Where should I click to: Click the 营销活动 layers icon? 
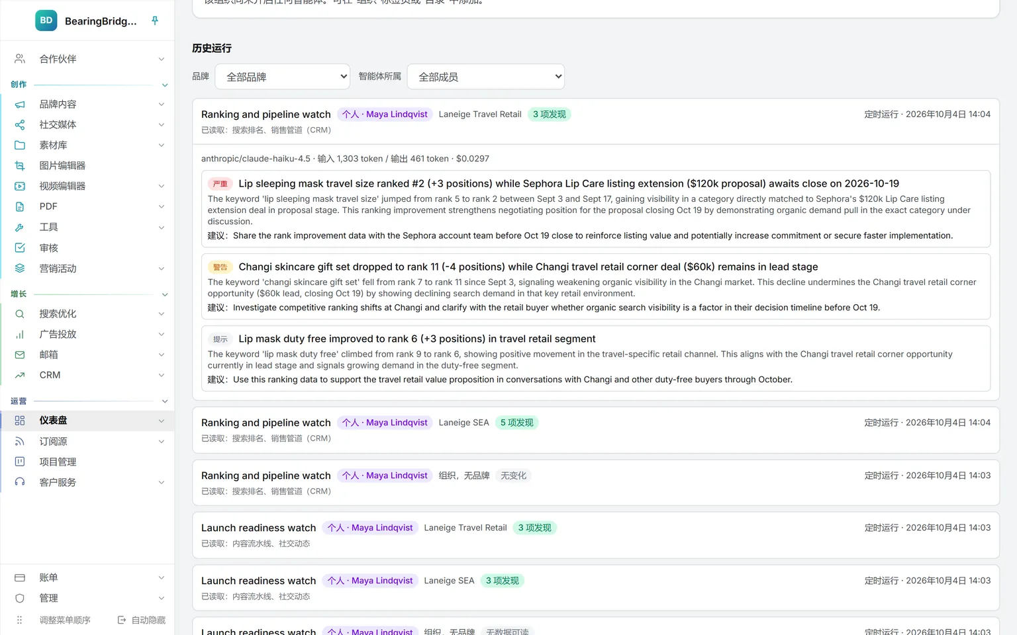tap(20, 269)
